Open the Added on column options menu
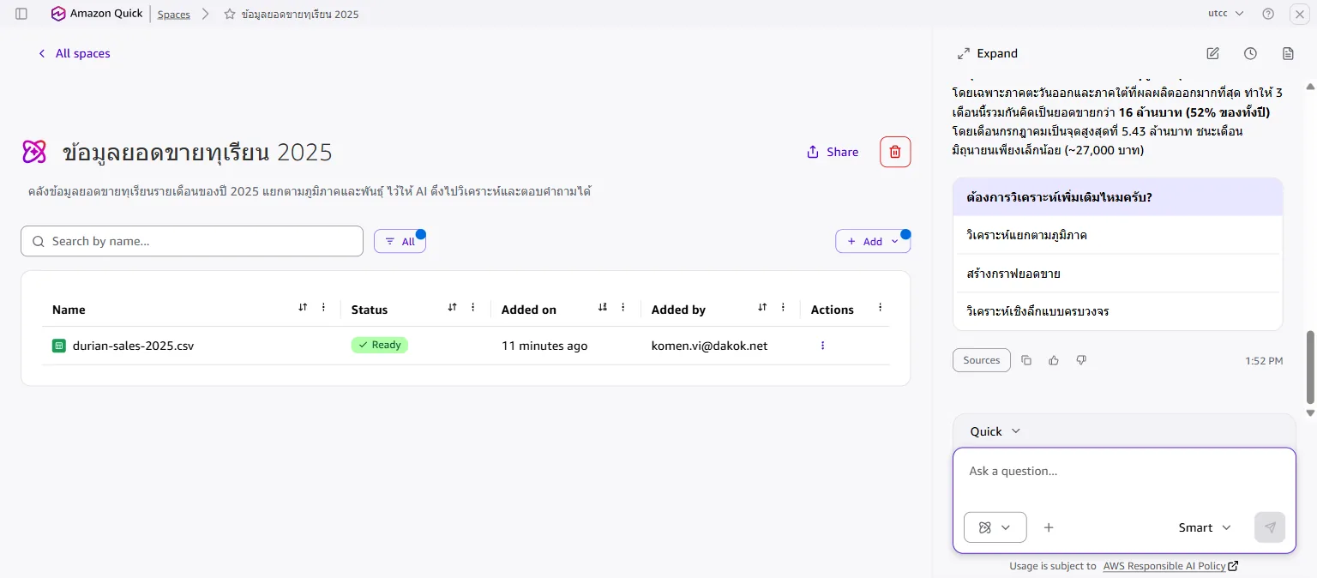Screen dimensions: 1317x578 (x=623, y=308)
